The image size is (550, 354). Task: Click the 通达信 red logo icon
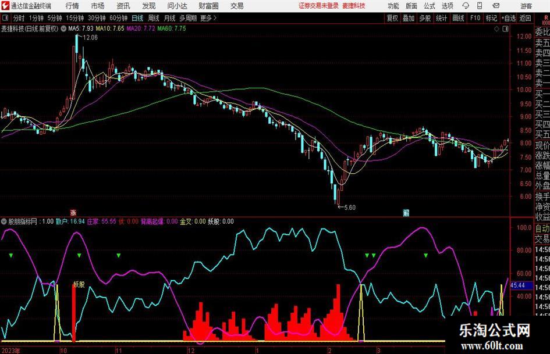click(5, 6)
